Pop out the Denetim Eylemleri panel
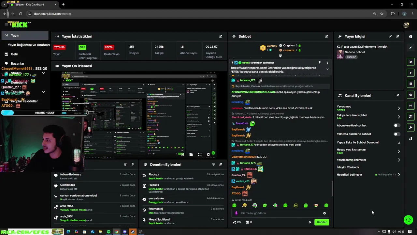This screenshot has height=235, width=417. (221, 164)
